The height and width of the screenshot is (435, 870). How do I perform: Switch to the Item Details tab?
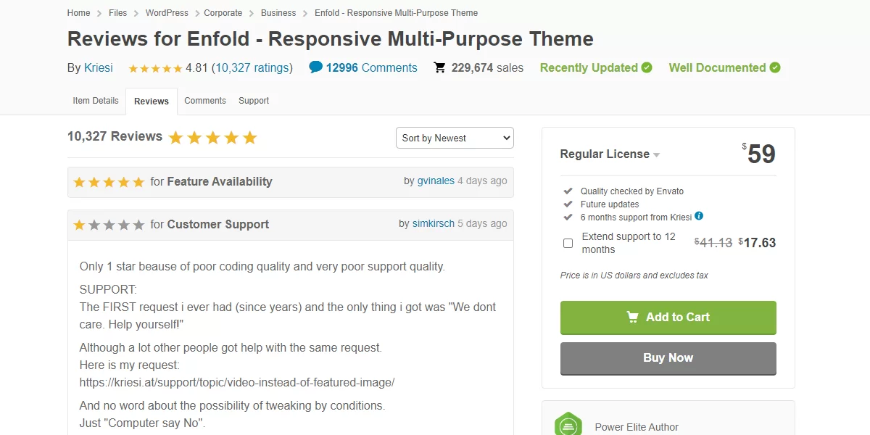pos(96,101)
